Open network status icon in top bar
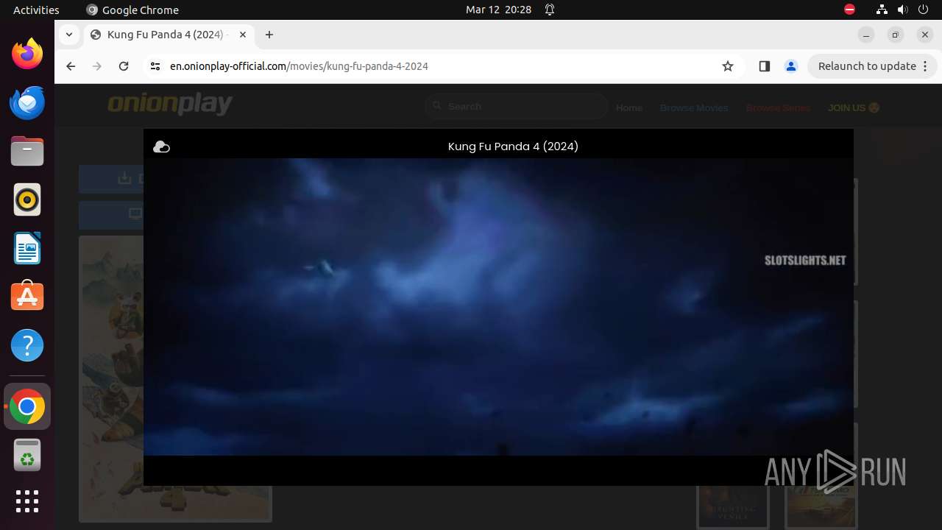This screenshot has height=530, width=942. [882, 10]
